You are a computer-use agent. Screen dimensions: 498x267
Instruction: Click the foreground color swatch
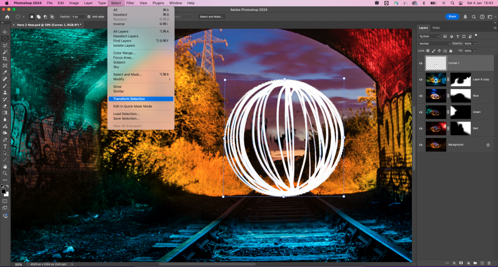tap(3, 191)
